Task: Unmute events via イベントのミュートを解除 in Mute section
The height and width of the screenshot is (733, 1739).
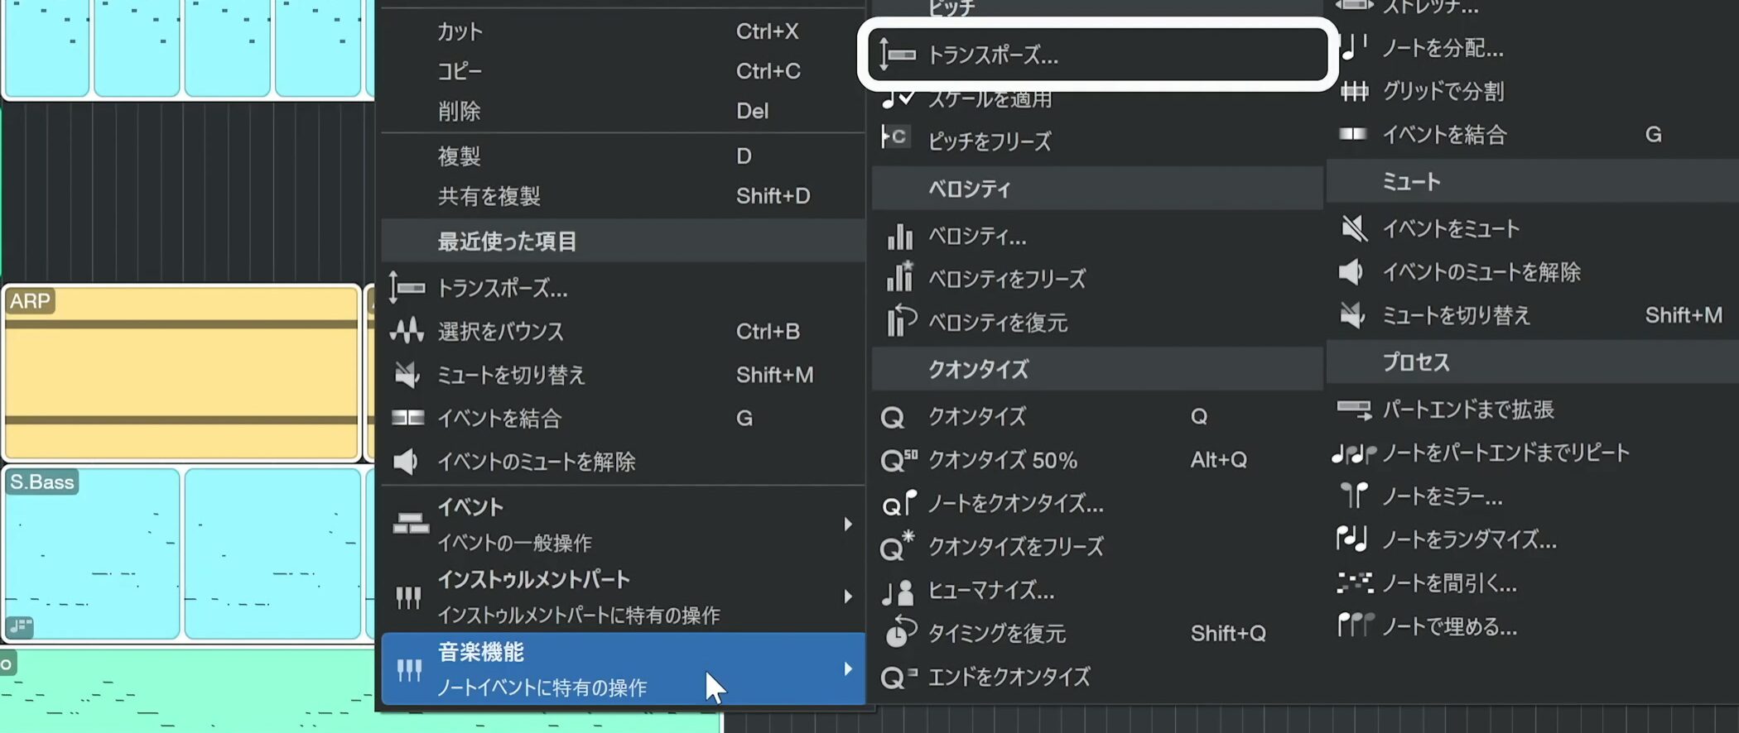Action: [1481, 272]
